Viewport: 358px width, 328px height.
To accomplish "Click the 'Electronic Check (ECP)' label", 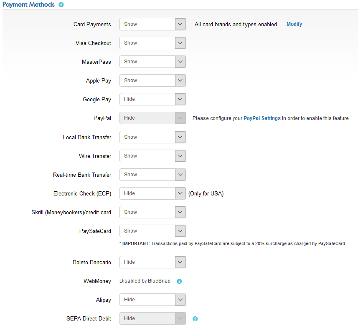I will click(82, 194).
